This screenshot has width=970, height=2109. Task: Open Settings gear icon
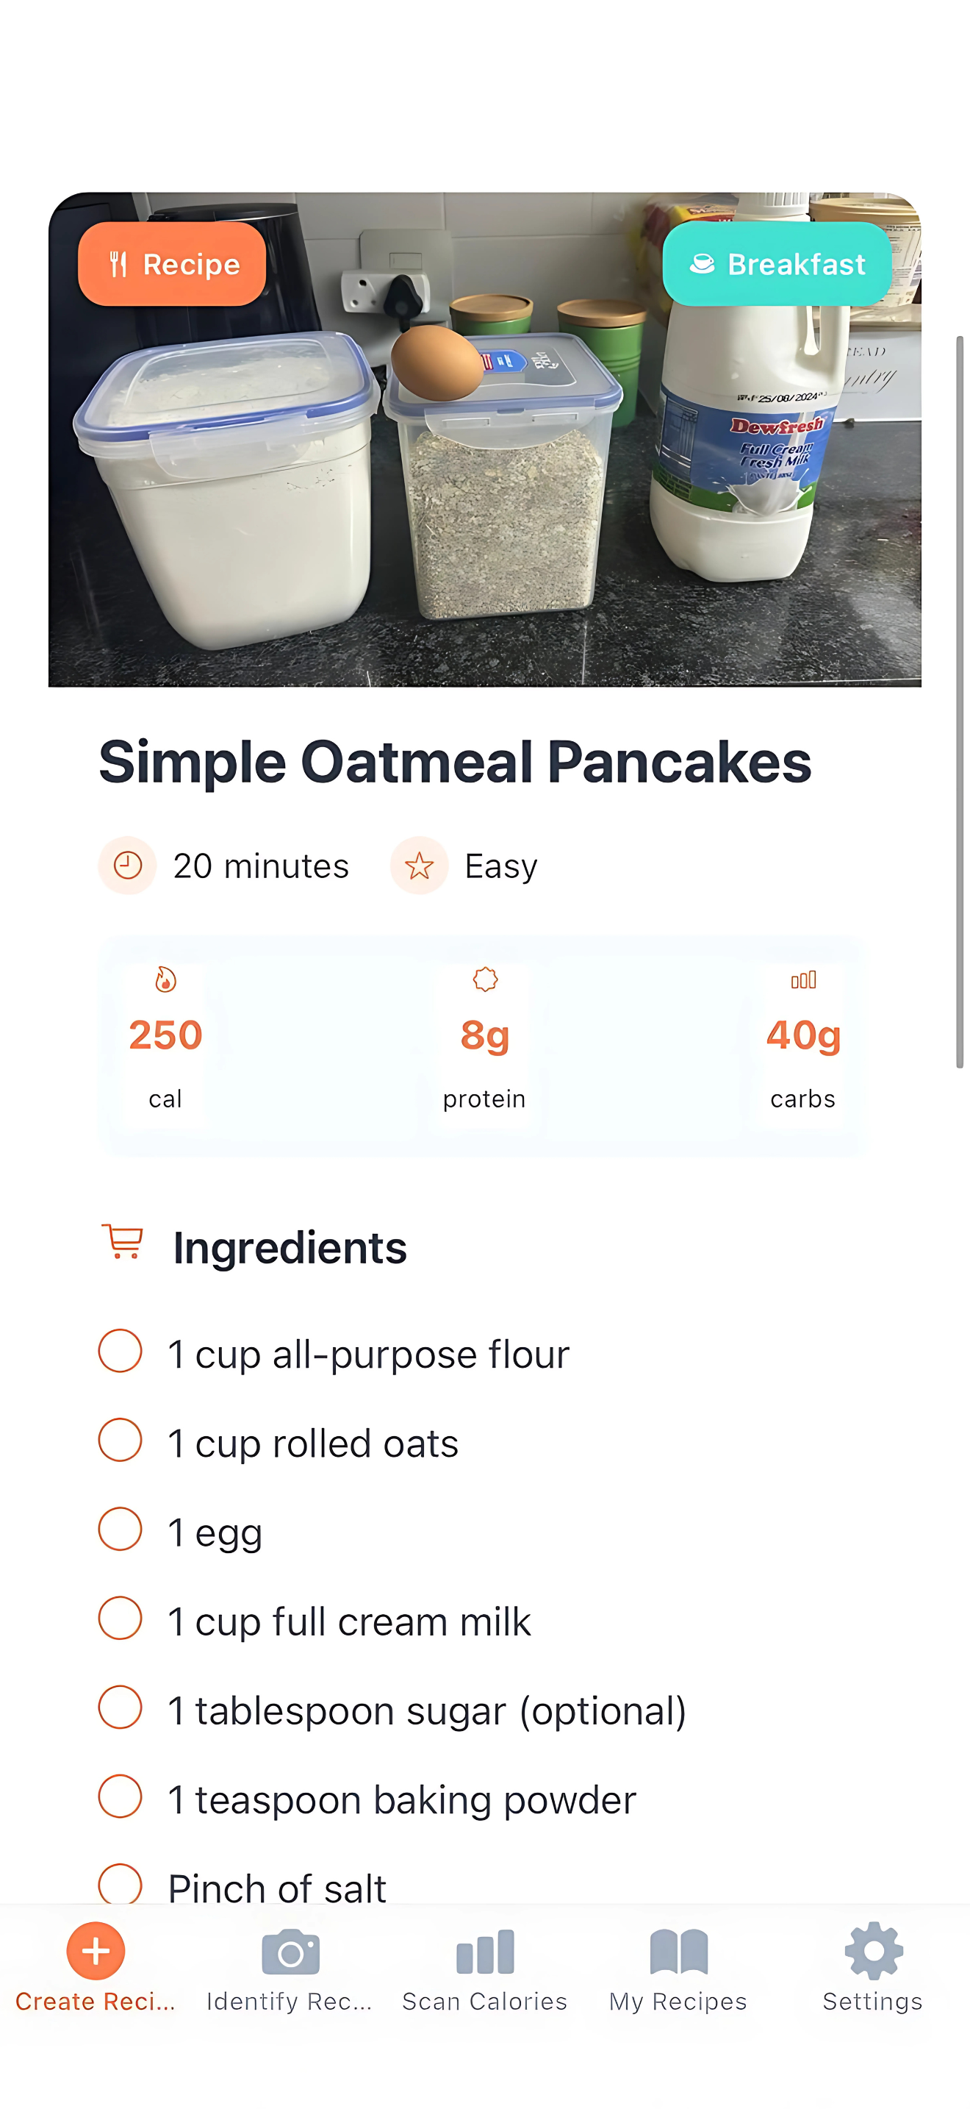[873, 1951]
